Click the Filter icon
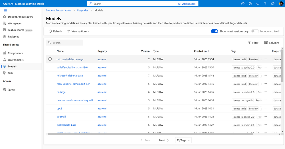Image resolution: width=285 pixels, height=149 pixels. tap(249, 43)
